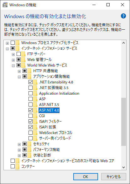The image size is (130, 184).
Task: Click folder icon next to セキュリティ
Action: 29,144
